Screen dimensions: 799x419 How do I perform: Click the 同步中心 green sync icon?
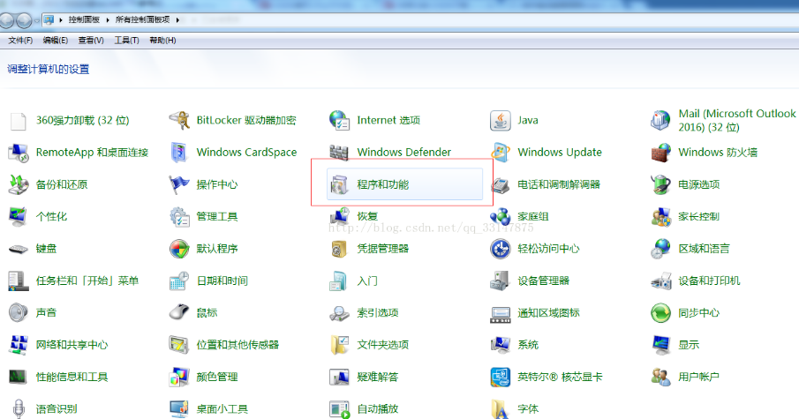(660, 313)
